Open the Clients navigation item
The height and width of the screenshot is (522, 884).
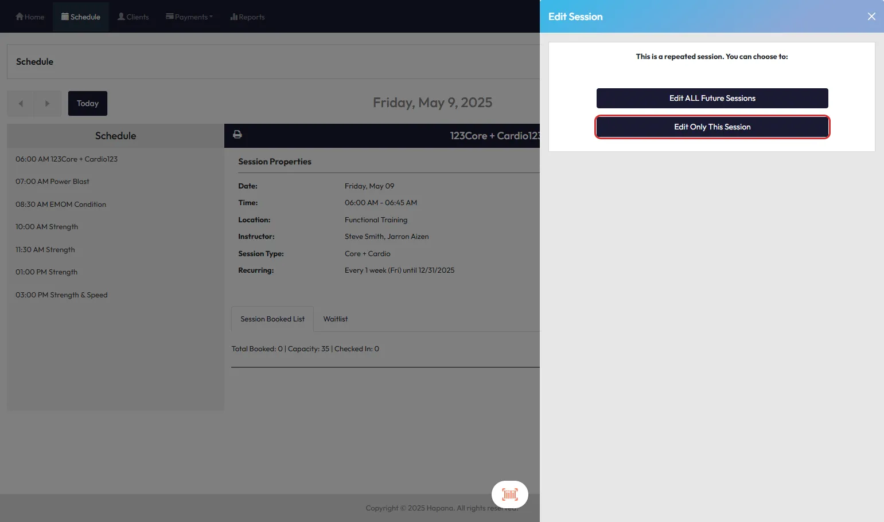[x=133, y=17]
